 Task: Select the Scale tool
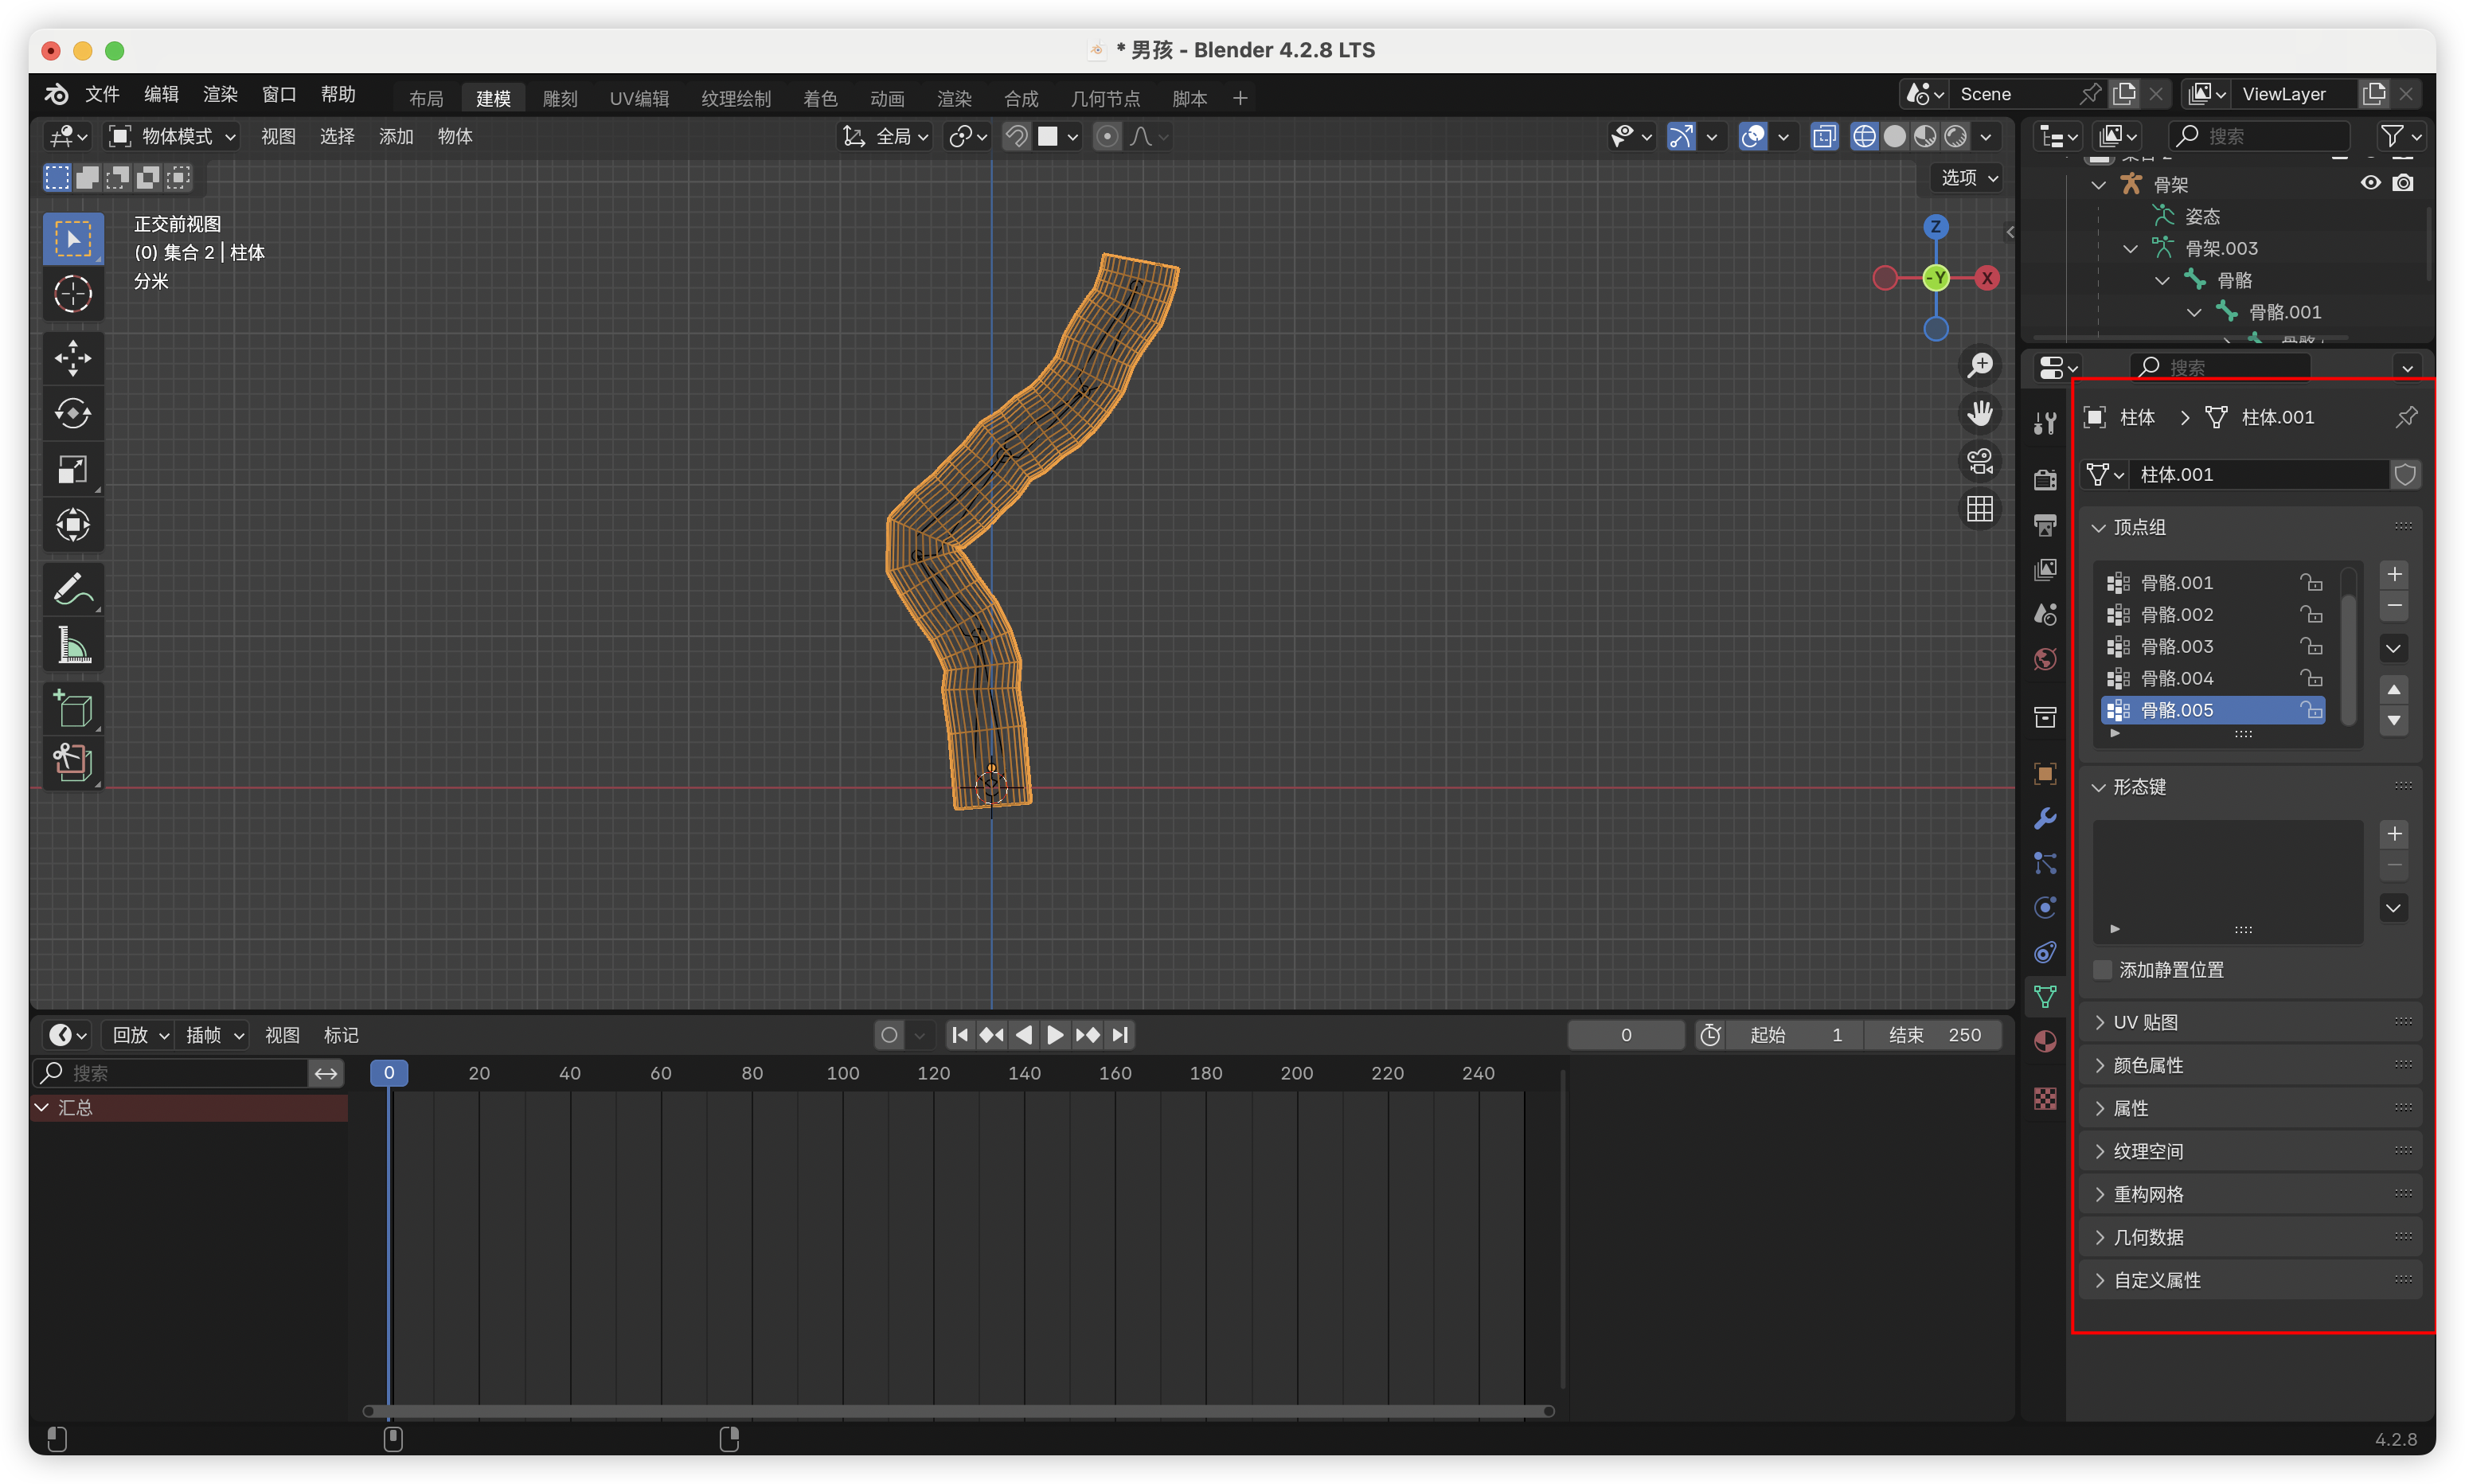(73, 469)
